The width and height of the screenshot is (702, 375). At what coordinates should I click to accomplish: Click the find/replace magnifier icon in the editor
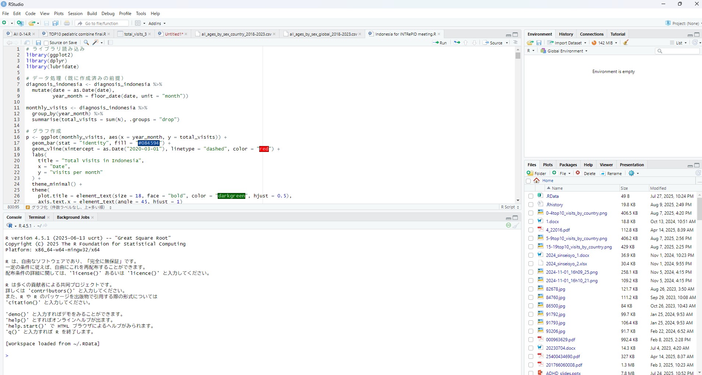86,43
